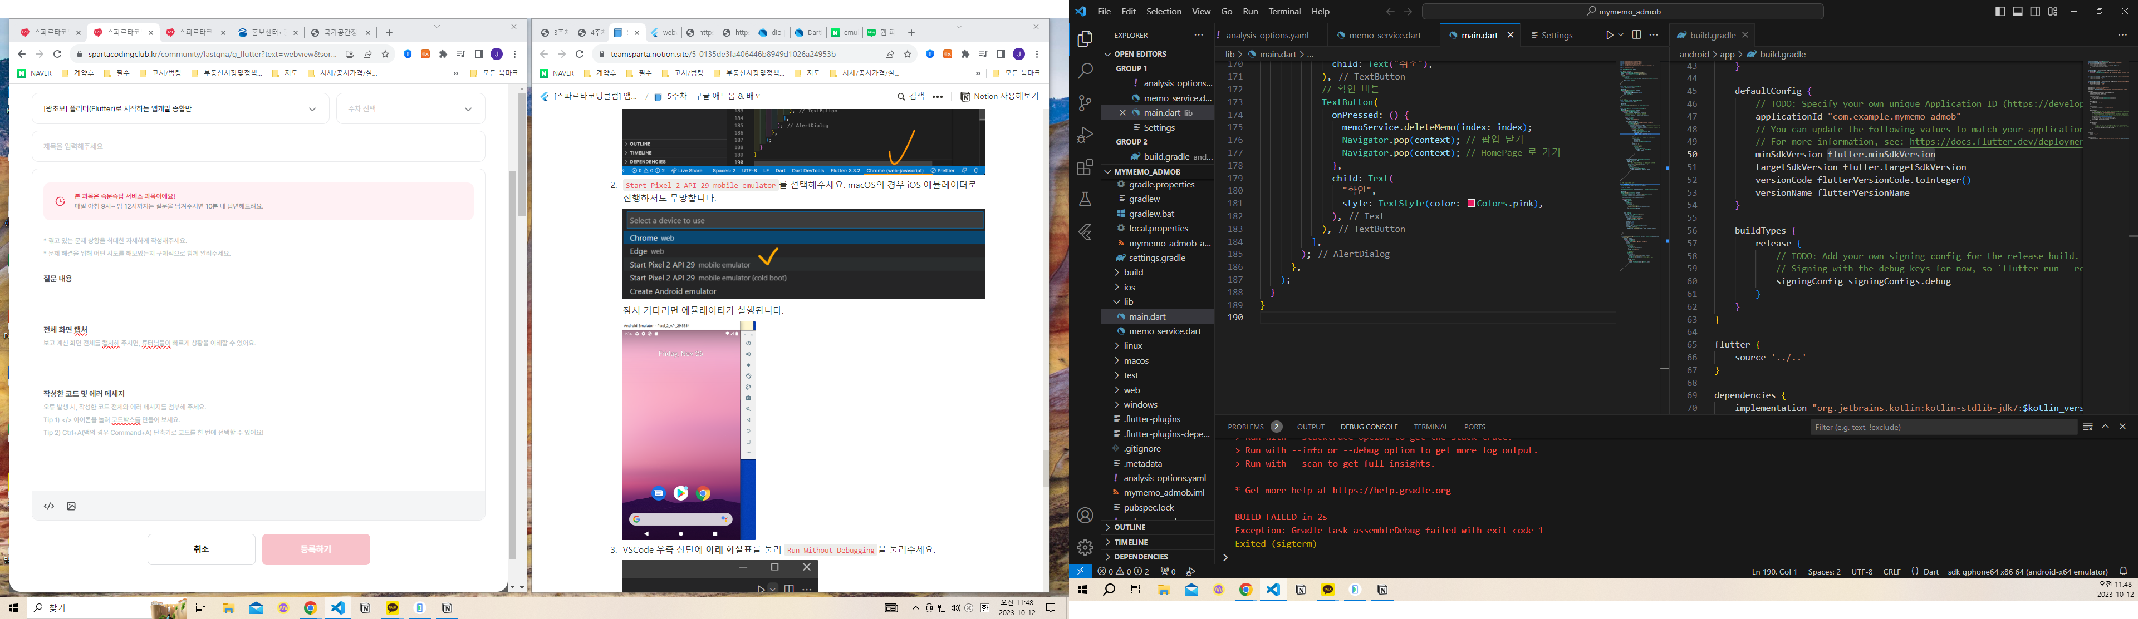Click the pink 등록하기 submit button
This screenshot has width=2138, height=619.
316,549
